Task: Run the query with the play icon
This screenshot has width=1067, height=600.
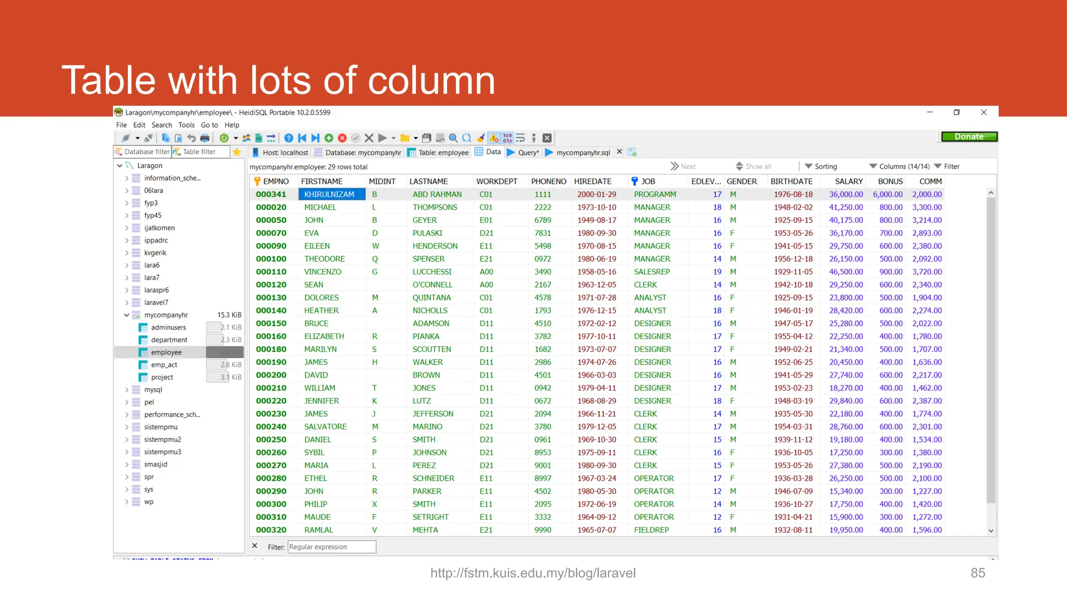Action: [x=382, y=138]
